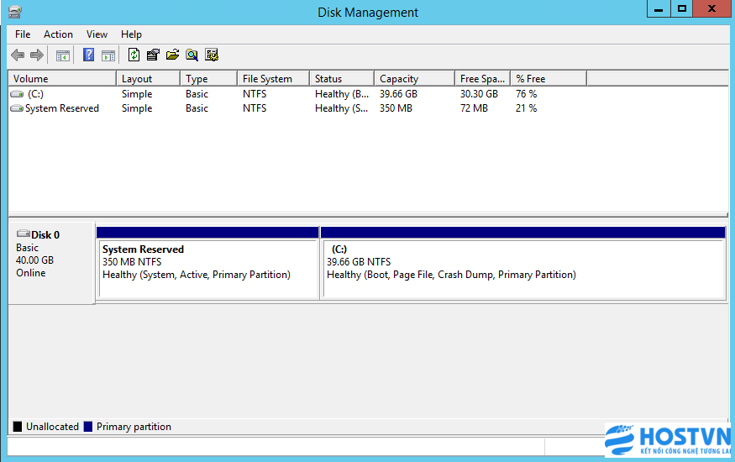The image size is (735, 462).
Task: Click the 30.30 GB free space cell
Action: point(479,94)
